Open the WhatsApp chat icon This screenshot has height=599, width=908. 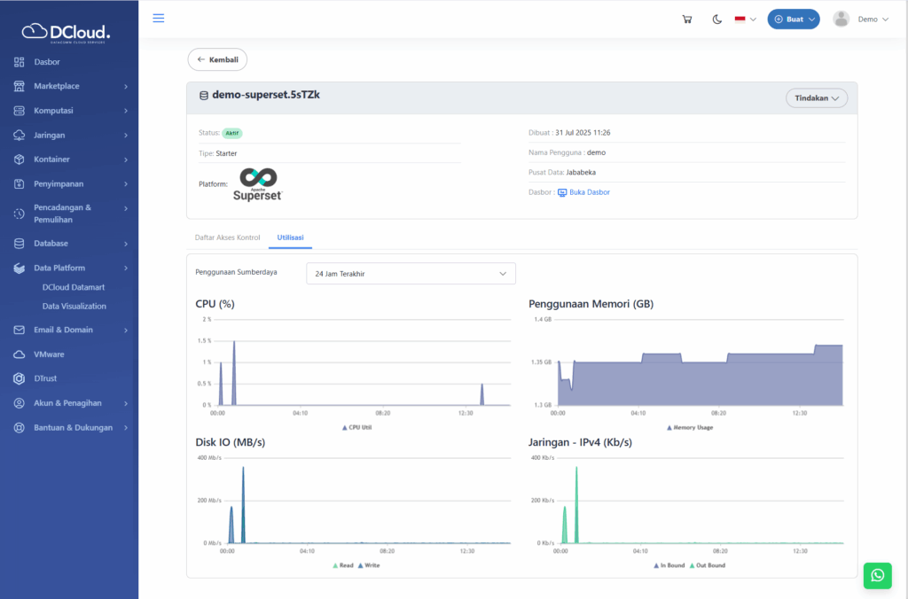tap(877, 575)
